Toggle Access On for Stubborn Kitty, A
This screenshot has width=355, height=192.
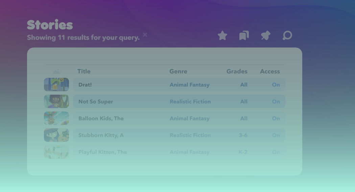click(x=276, y=135)
